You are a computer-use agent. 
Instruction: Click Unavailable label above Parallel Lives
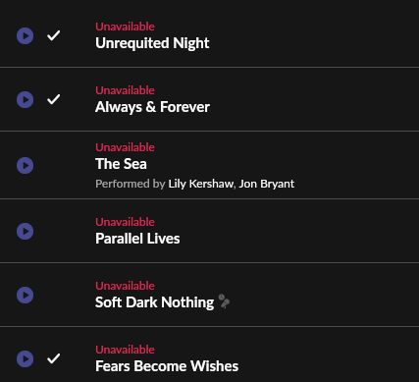click(125, 222)
